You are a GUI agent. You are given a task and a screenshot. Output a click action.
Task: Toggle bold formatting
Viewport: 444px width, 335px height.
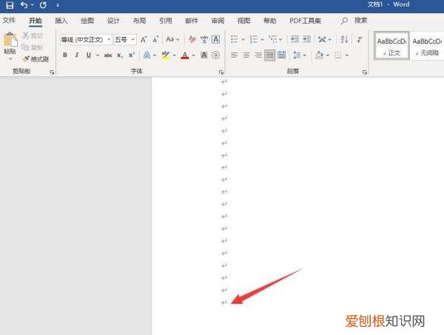(x=65, y=55)
